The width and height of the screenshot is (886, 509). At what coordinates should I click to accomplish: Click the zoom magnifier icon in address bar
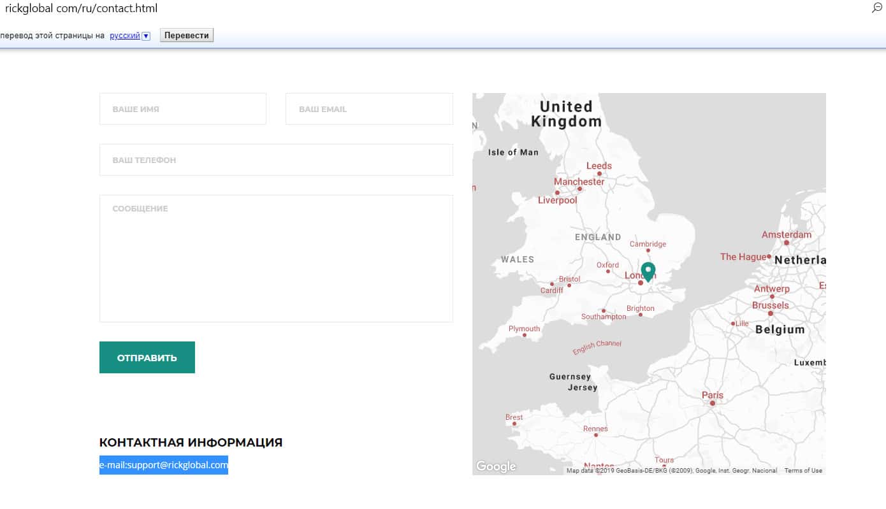point(877,8)
